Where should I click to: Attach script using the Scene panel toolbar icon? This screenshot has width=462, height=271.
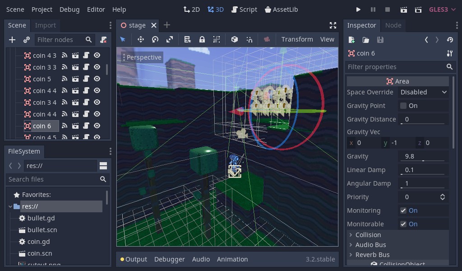(103, 40)
